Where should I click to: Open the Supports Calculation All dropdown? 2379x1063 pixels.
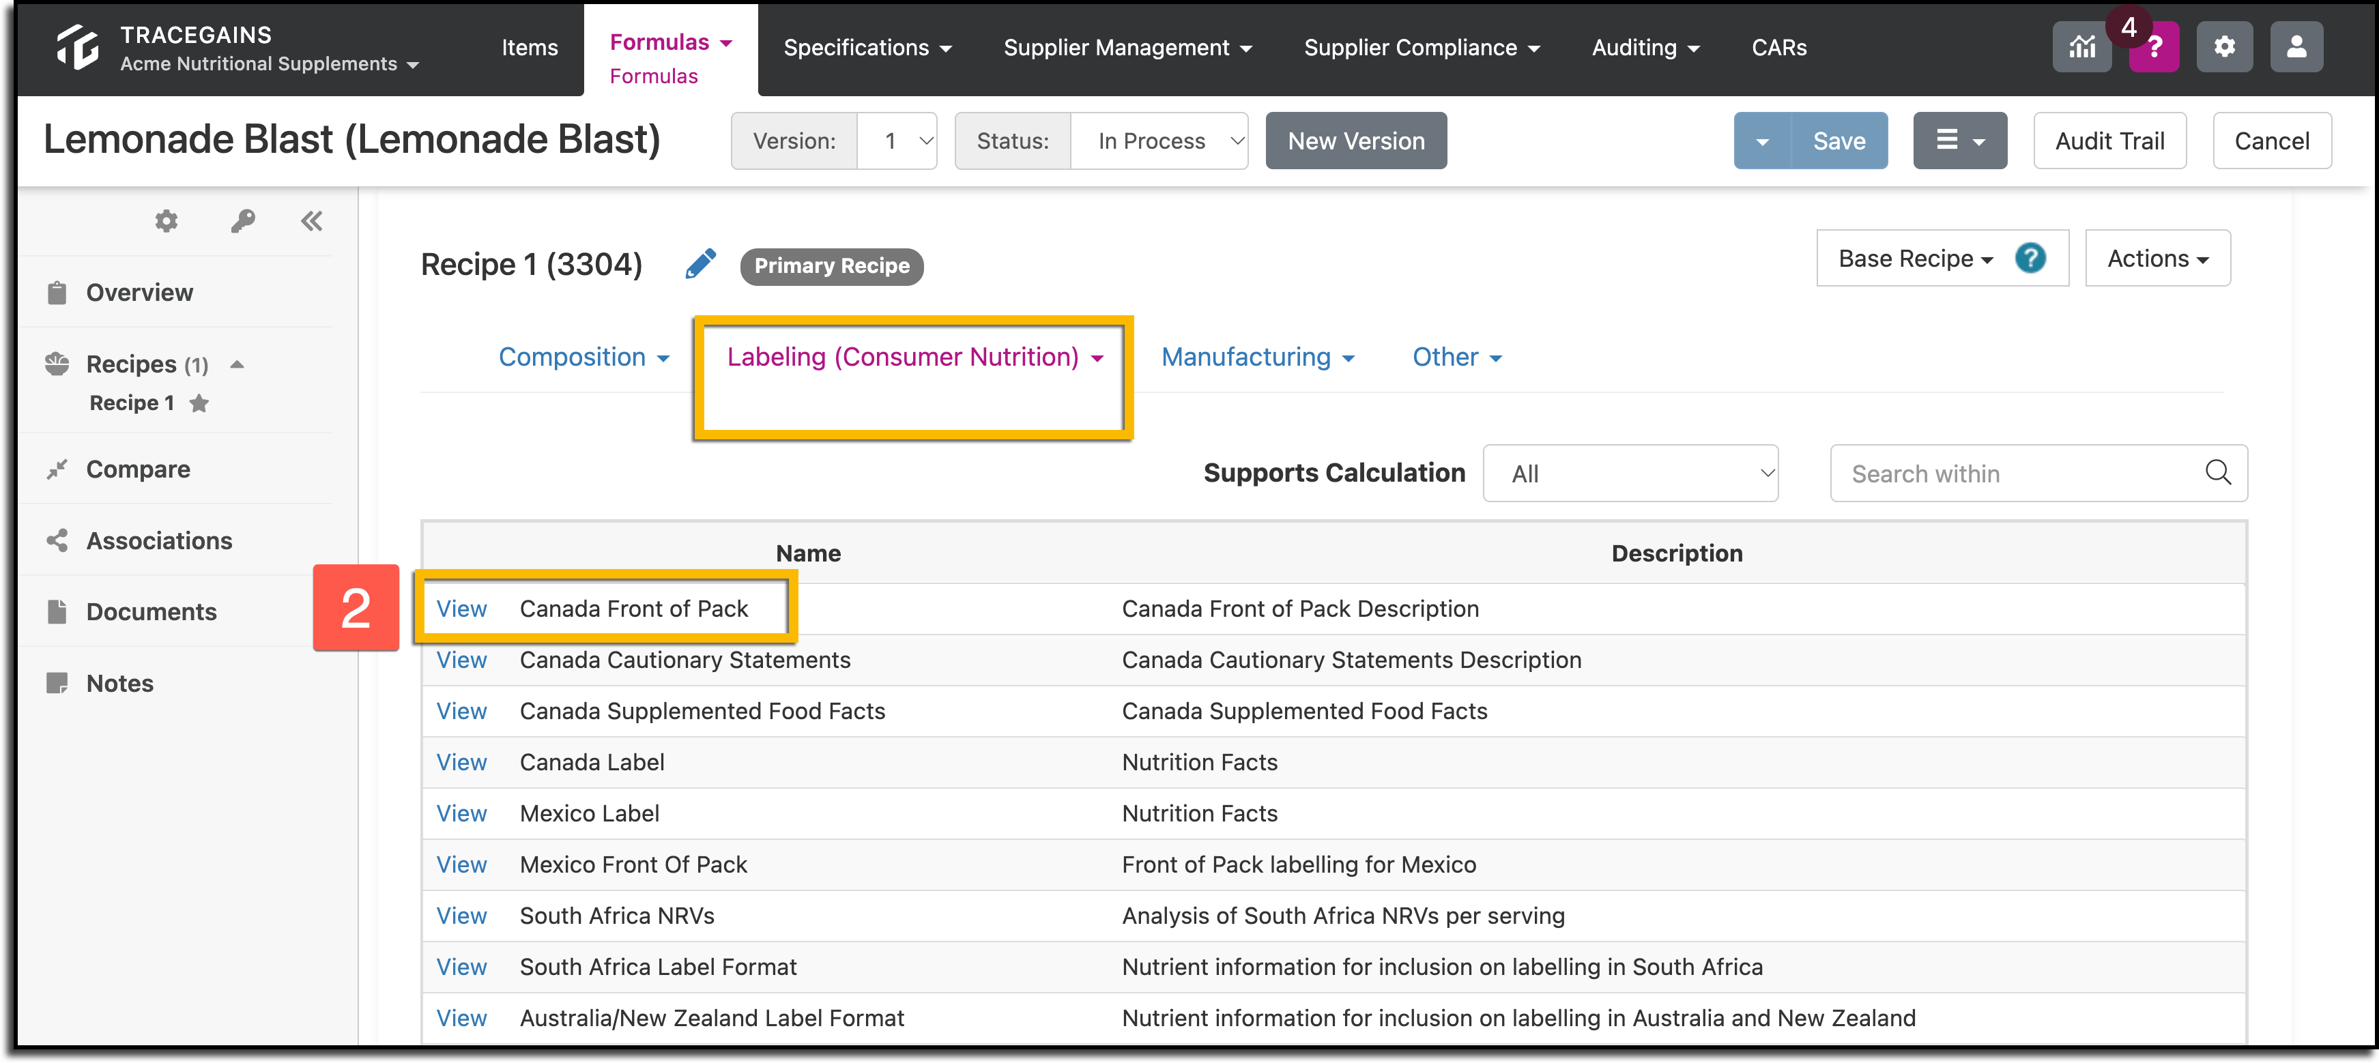tap(1630, 473)
